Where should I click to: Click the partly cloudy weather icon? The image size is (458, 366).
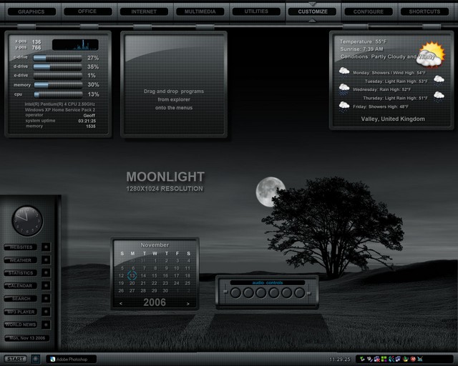coord(431,54)
